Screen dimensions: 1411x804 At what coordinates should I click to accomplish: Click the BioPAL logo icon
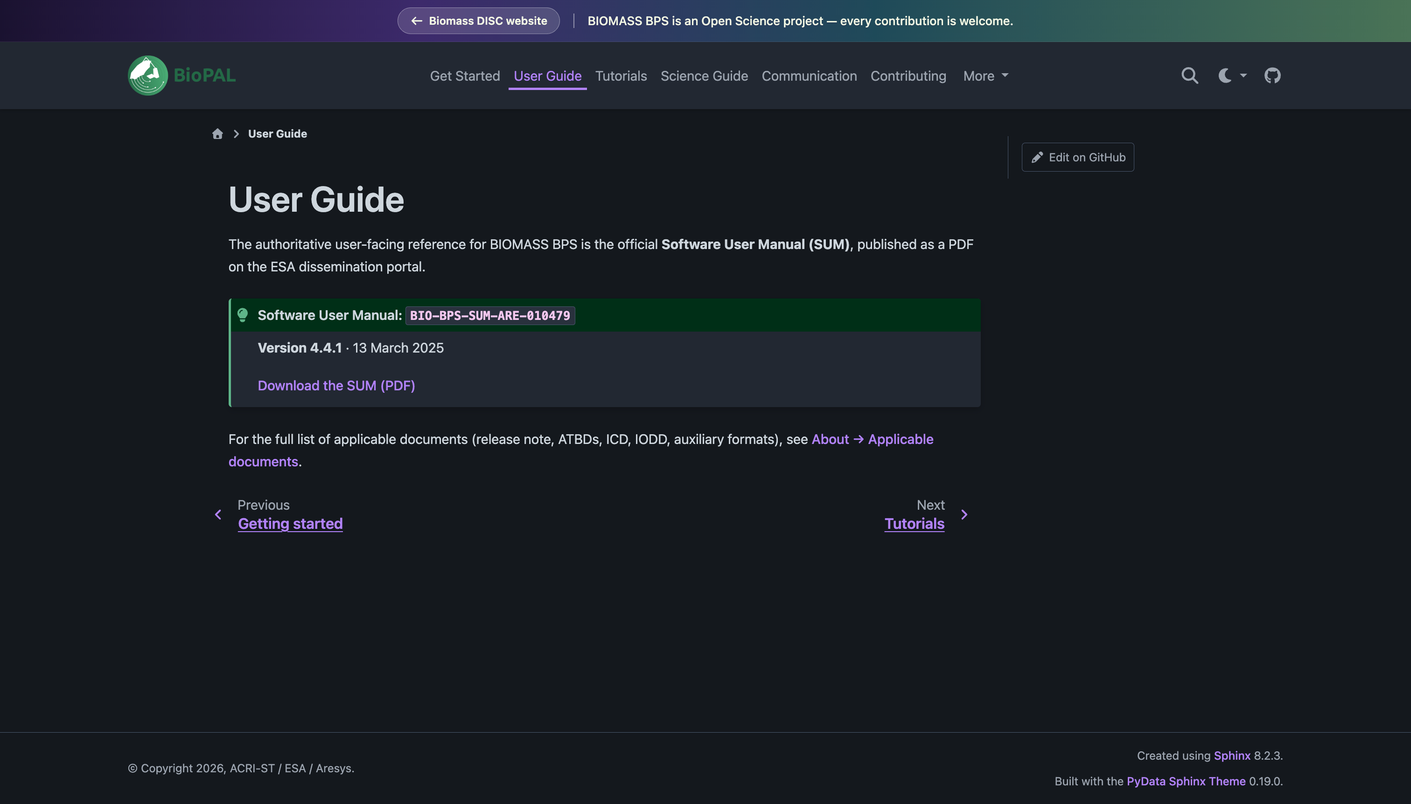click(147, 76)
